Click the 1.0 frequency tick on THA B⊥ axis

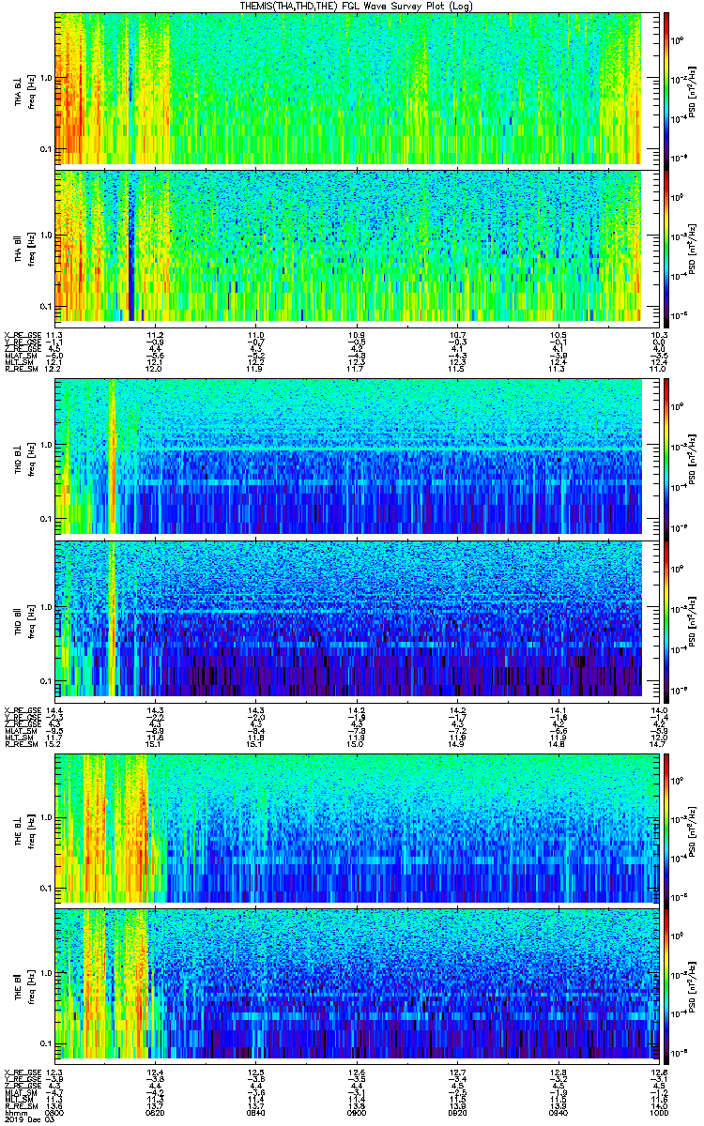click(46, 78)
